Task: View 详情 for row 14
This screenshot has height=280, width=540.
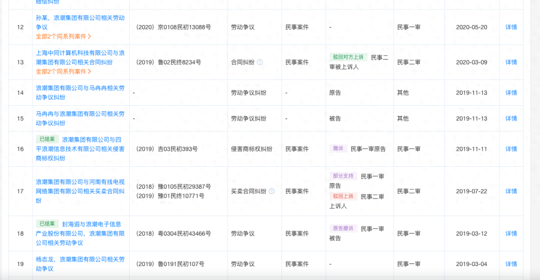Action: (x=511, y=92)
